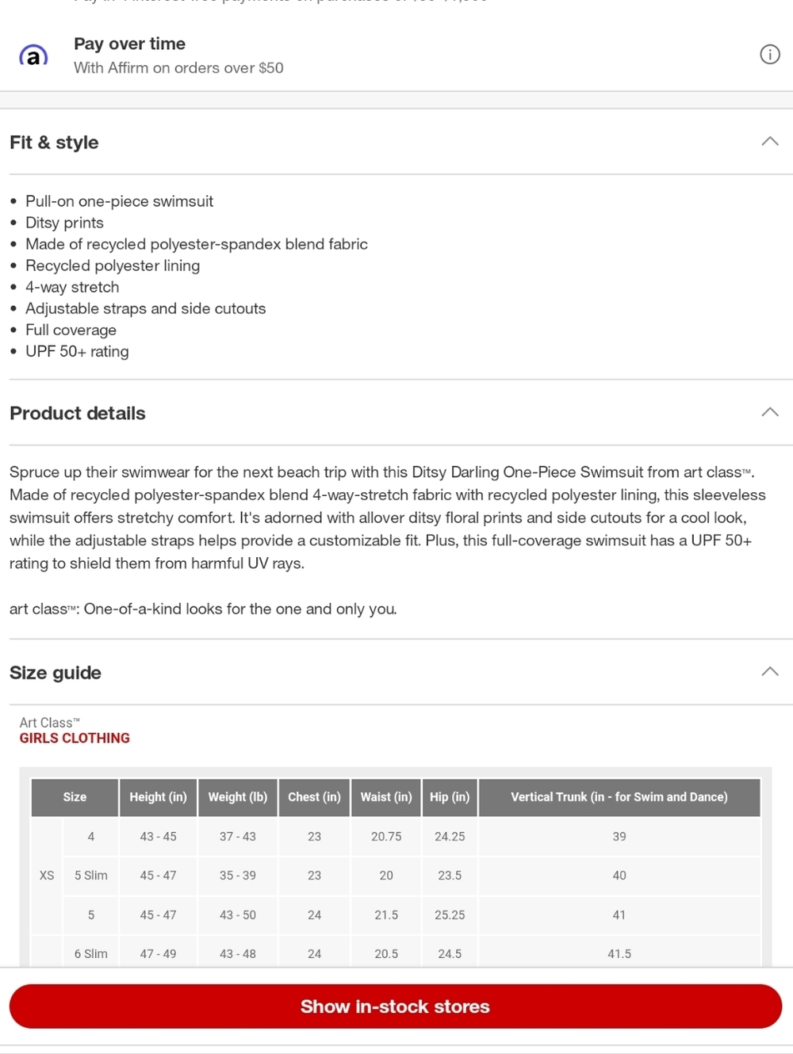Open the Affirm info circle icon

pyautogui.click(x=769, y=55)
